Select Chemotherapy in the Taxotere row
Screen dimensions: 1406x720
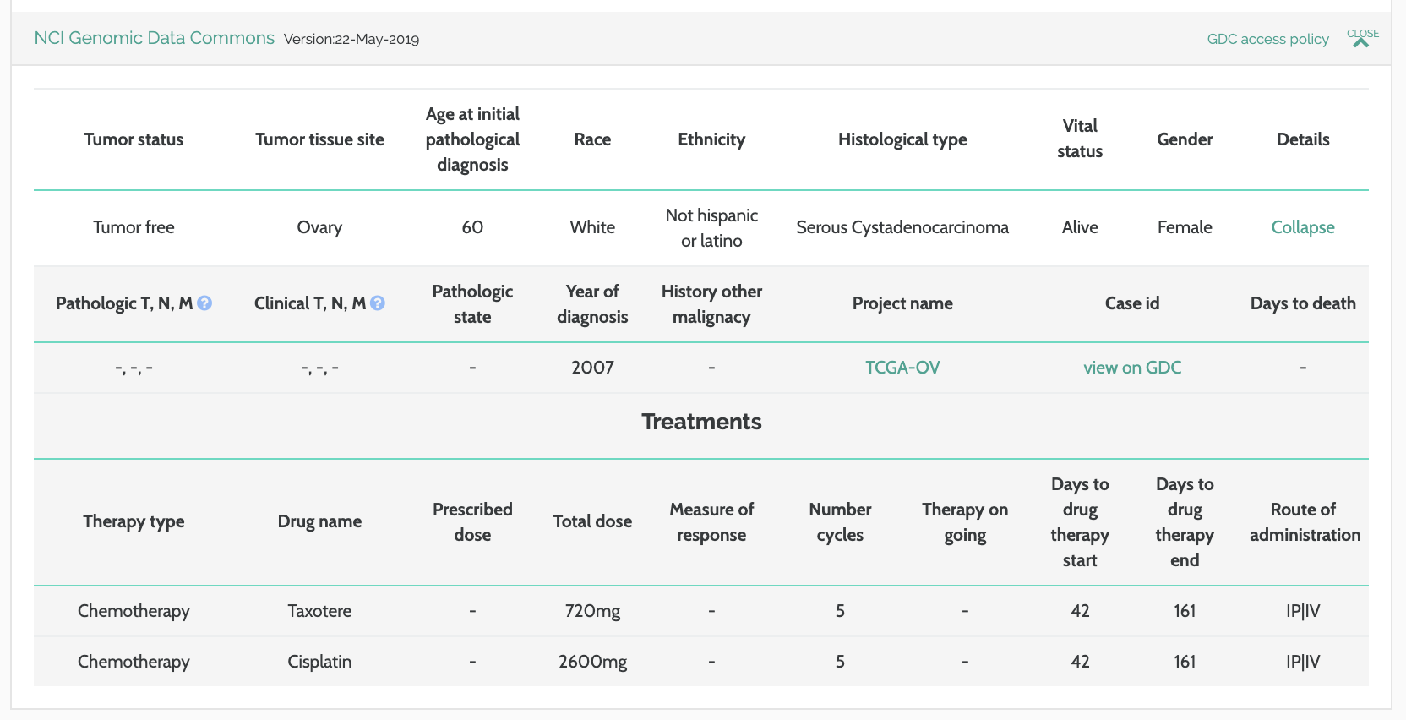pyautogui.click(x=134, y=611)
